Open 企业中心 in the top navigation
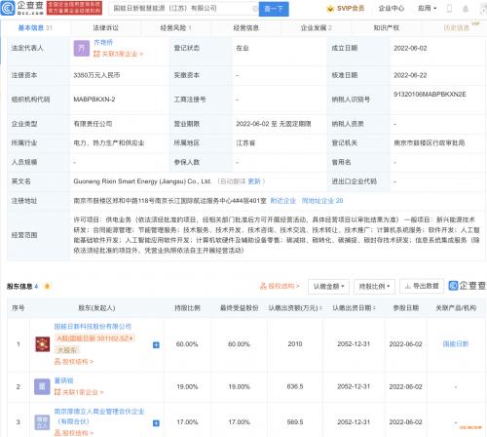The height and width of the screenshot is (437, 487). [392, 9]
